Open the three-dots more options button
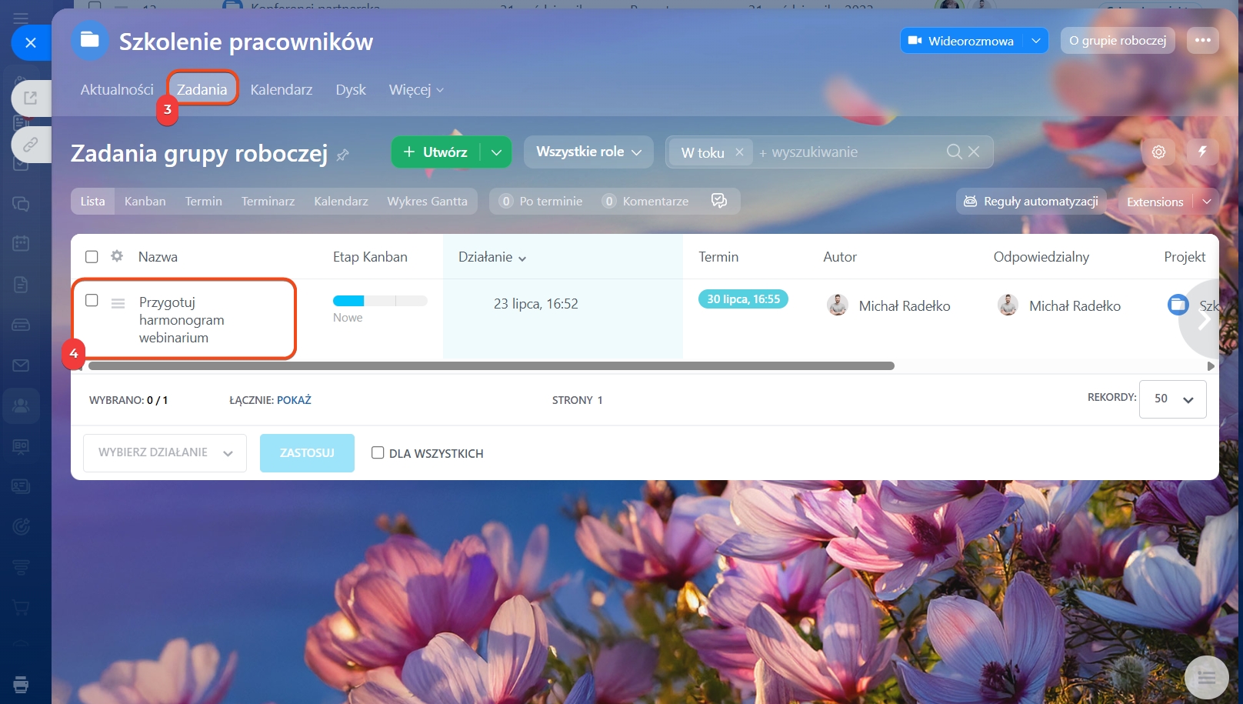This screenshot has height=704, width=1243. pos(1203,40)
